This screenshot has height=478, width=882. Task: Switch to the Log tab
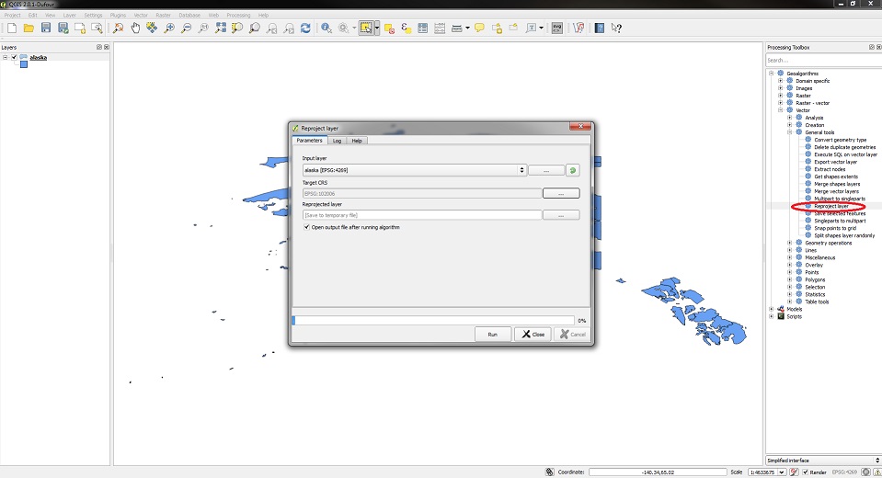[337, 141]
